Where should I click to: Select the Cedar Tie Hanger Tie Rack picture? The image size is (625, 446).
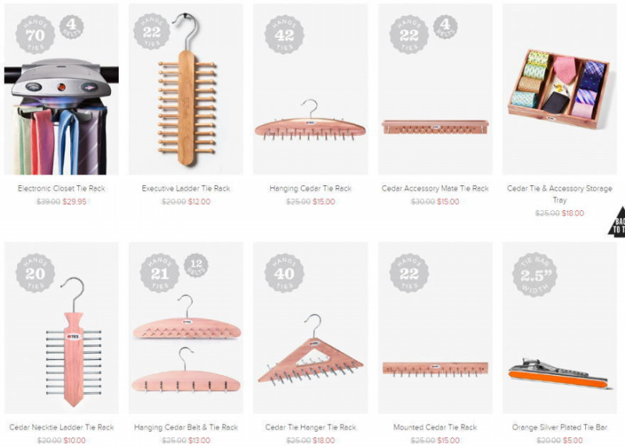click(310, 327)
